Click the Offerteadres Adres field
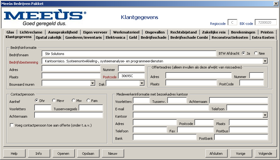The width and height of the screenshot is (280, 160). click(199, 76)
